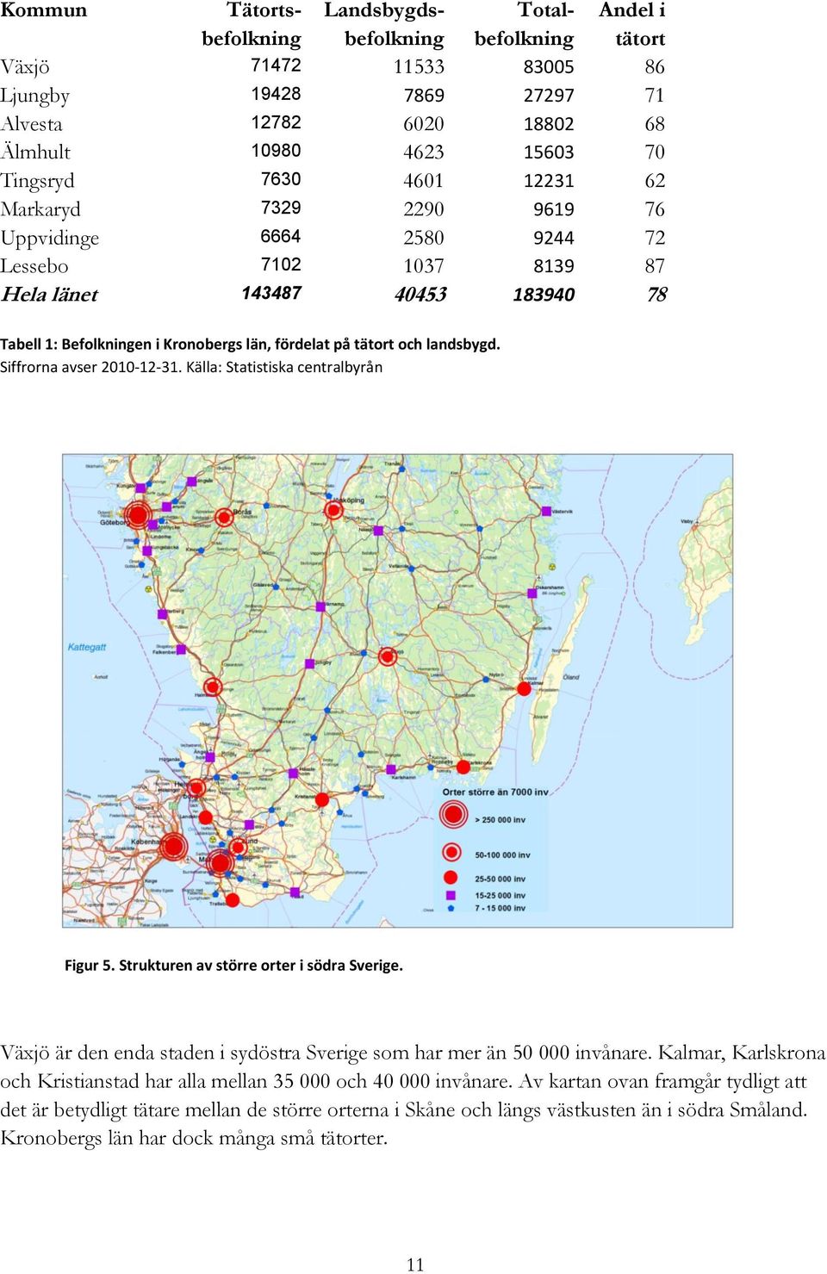Image resolution: width=827 pixels, height=1274 pixels.
Task: Select the 'Kommun' column header
Action: point(43,10)
